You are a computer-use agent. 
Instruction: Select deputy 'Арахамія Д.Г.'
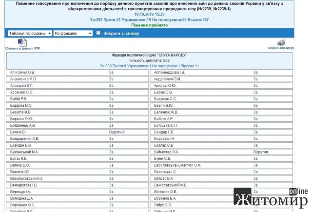point(21,85)
